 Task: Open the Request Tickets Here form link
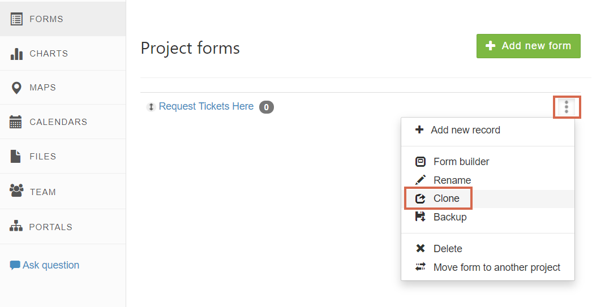(x=206, y=106)
